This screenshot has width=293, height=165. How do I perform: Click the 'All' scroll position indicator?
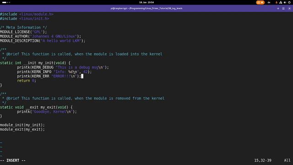click(x=287, y=160)
